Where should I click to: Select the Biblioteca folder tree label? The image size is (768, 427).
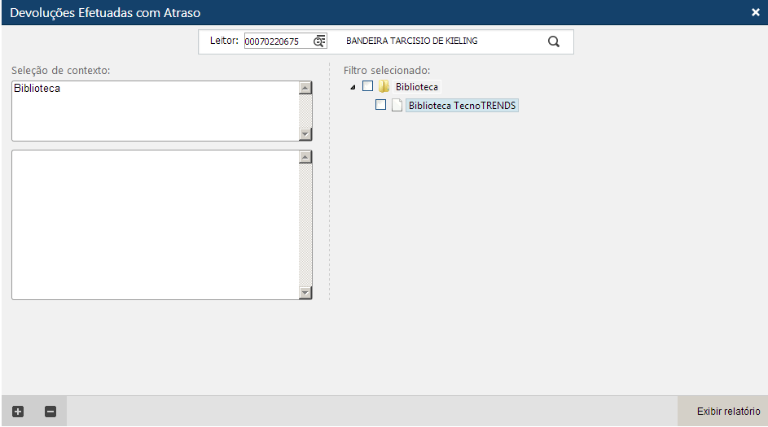point(417,87)
